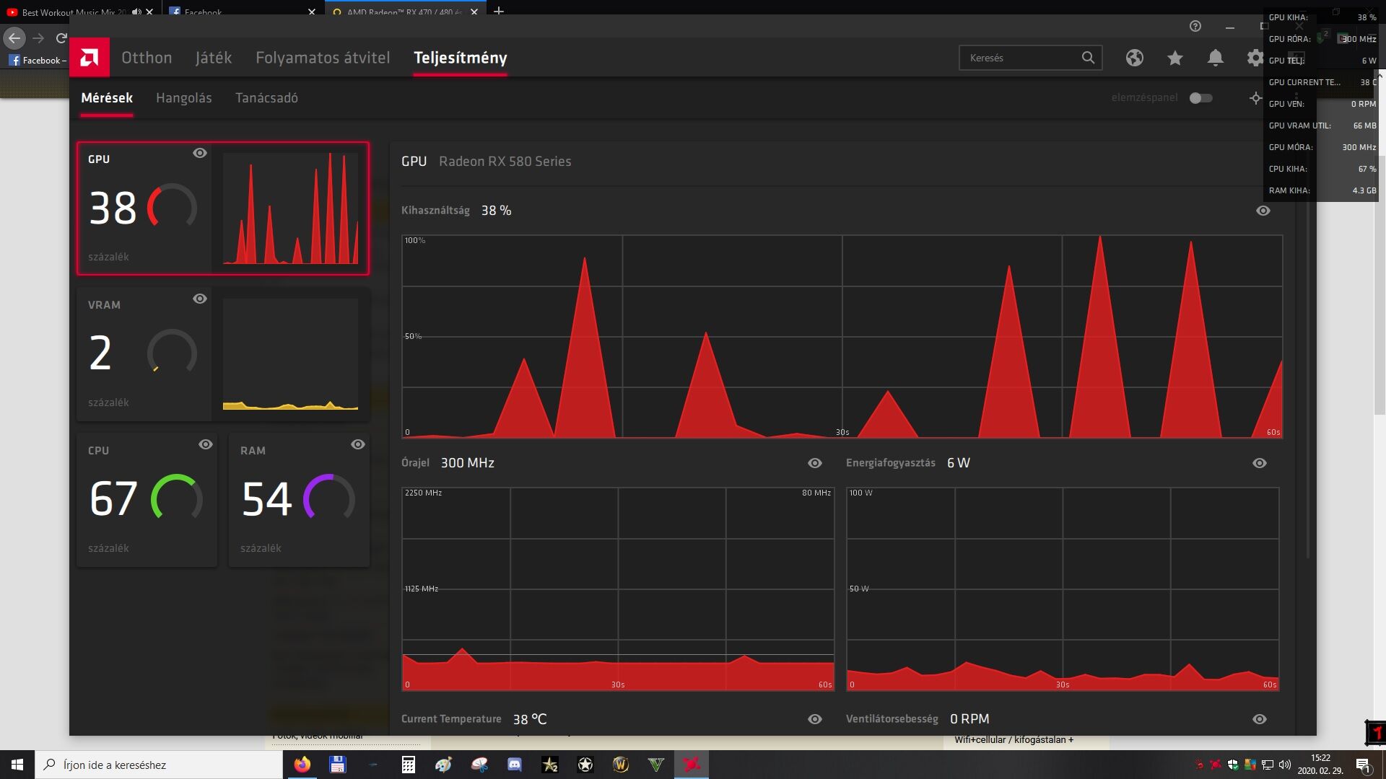Open Paint from the taskbar
The width and height of the screenshot is (1386, 779).
(x=443, y=765)
